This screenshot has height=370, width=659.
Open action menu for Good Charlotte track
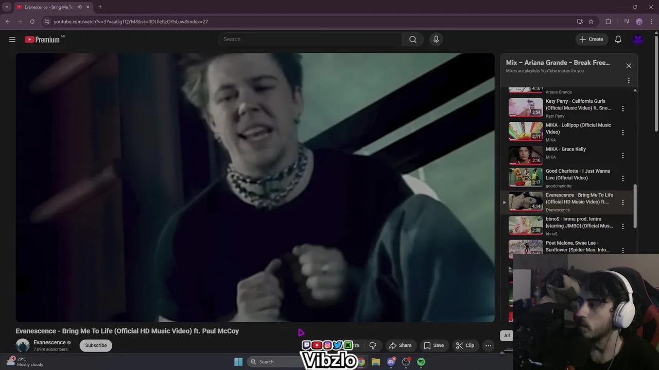[x=623, y=178]
